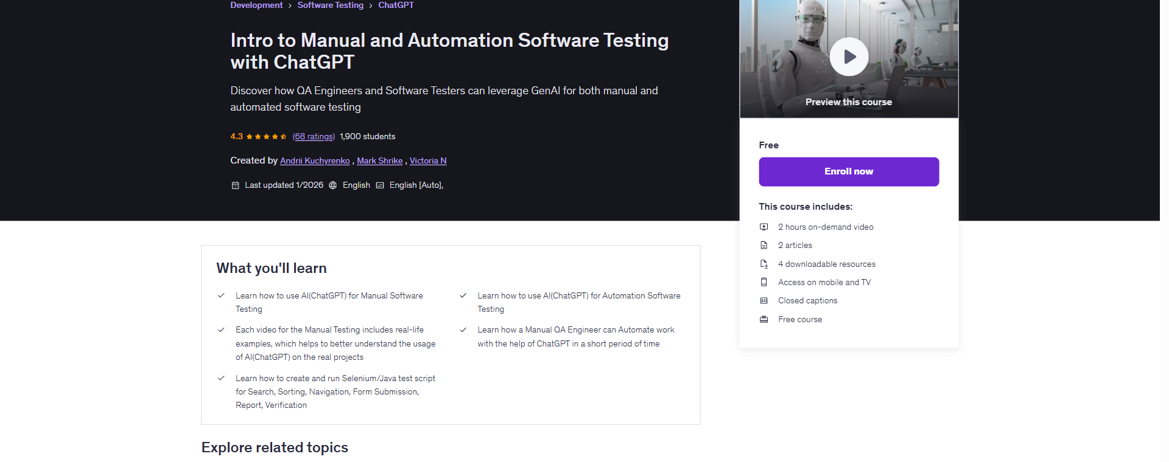Click the Enroll now button
Viewport: 1169px width, 462px height.
tap(849, 171)
